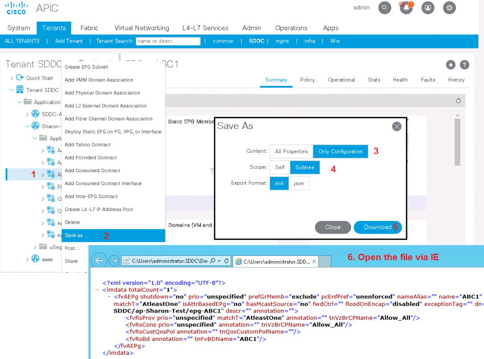
Task: Expand the aaaa tree node
Action: point(27,260)
